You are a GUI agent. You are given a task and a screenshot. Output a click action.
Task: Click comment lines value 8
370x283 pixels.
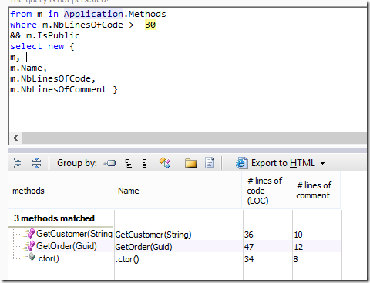click(x=296, y=259)
